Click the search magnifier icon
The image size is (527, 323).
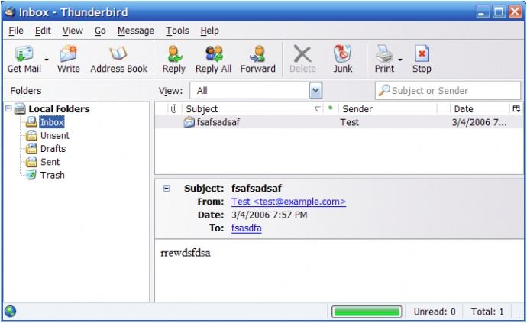384,90
